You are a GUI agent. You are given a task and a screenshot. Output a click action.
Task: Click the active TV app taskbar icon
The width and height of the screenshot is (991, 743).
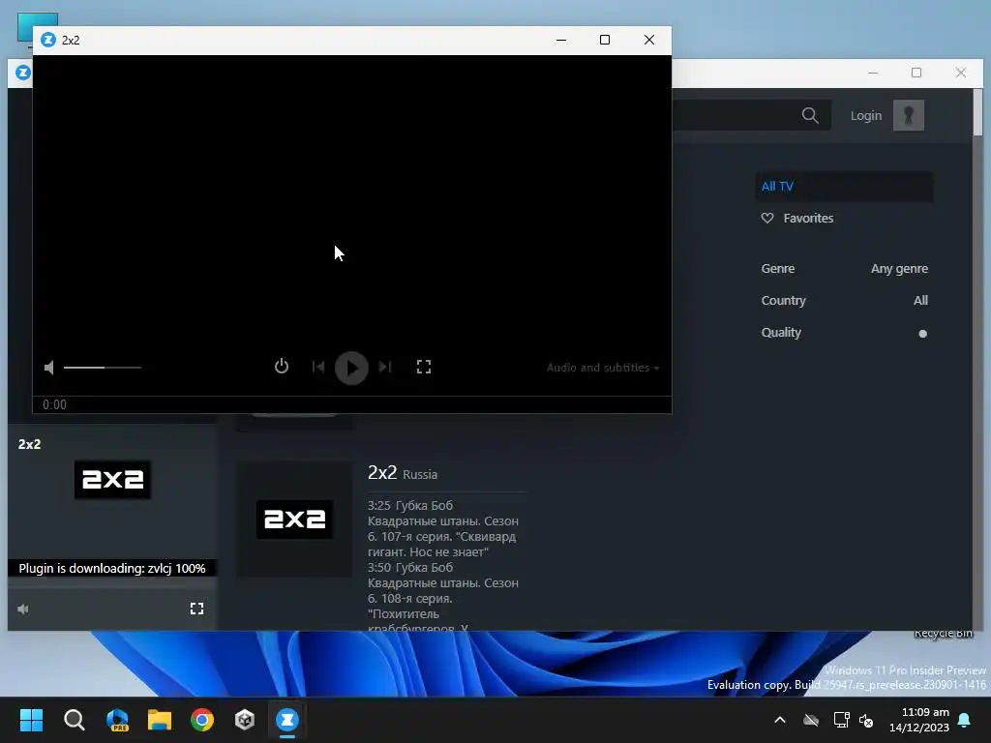pyautogui.click(x=287, y=720)
